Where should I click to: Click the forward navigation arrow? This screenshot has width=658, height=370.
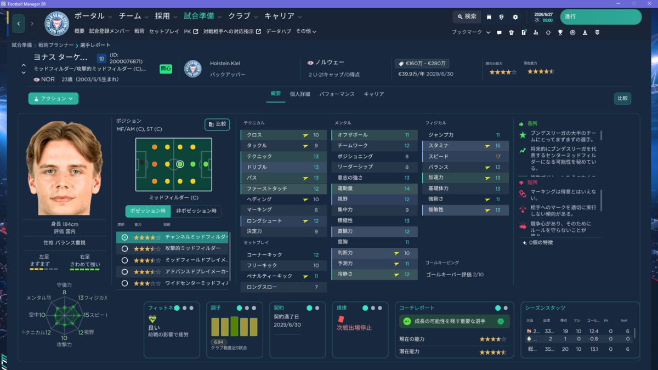(32, 24)
